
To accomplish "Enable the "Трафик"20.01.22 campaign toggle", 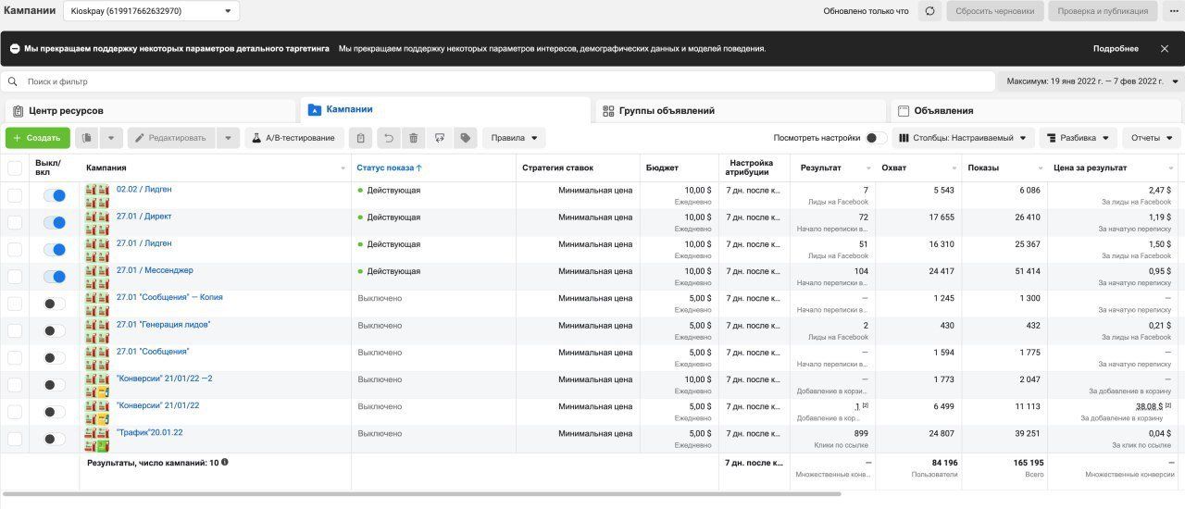I will (x=55, y=439).
